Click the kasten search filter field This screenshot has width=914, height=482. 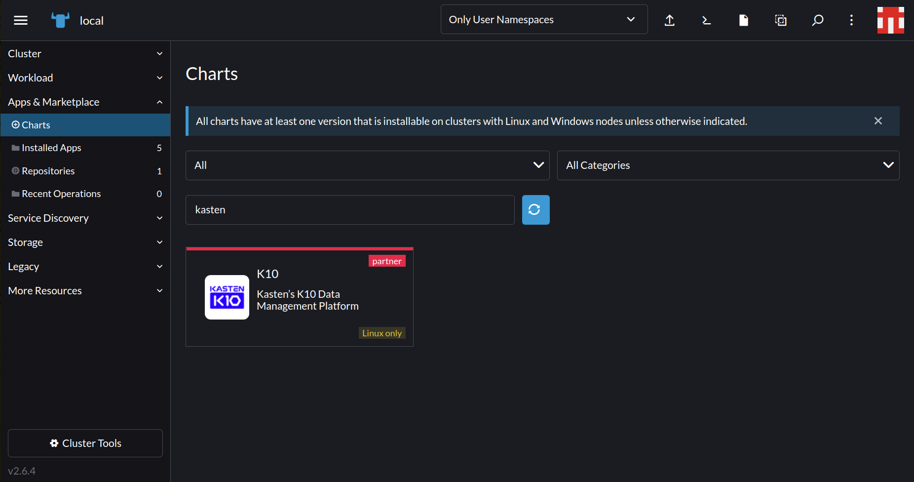click(350, 210)
